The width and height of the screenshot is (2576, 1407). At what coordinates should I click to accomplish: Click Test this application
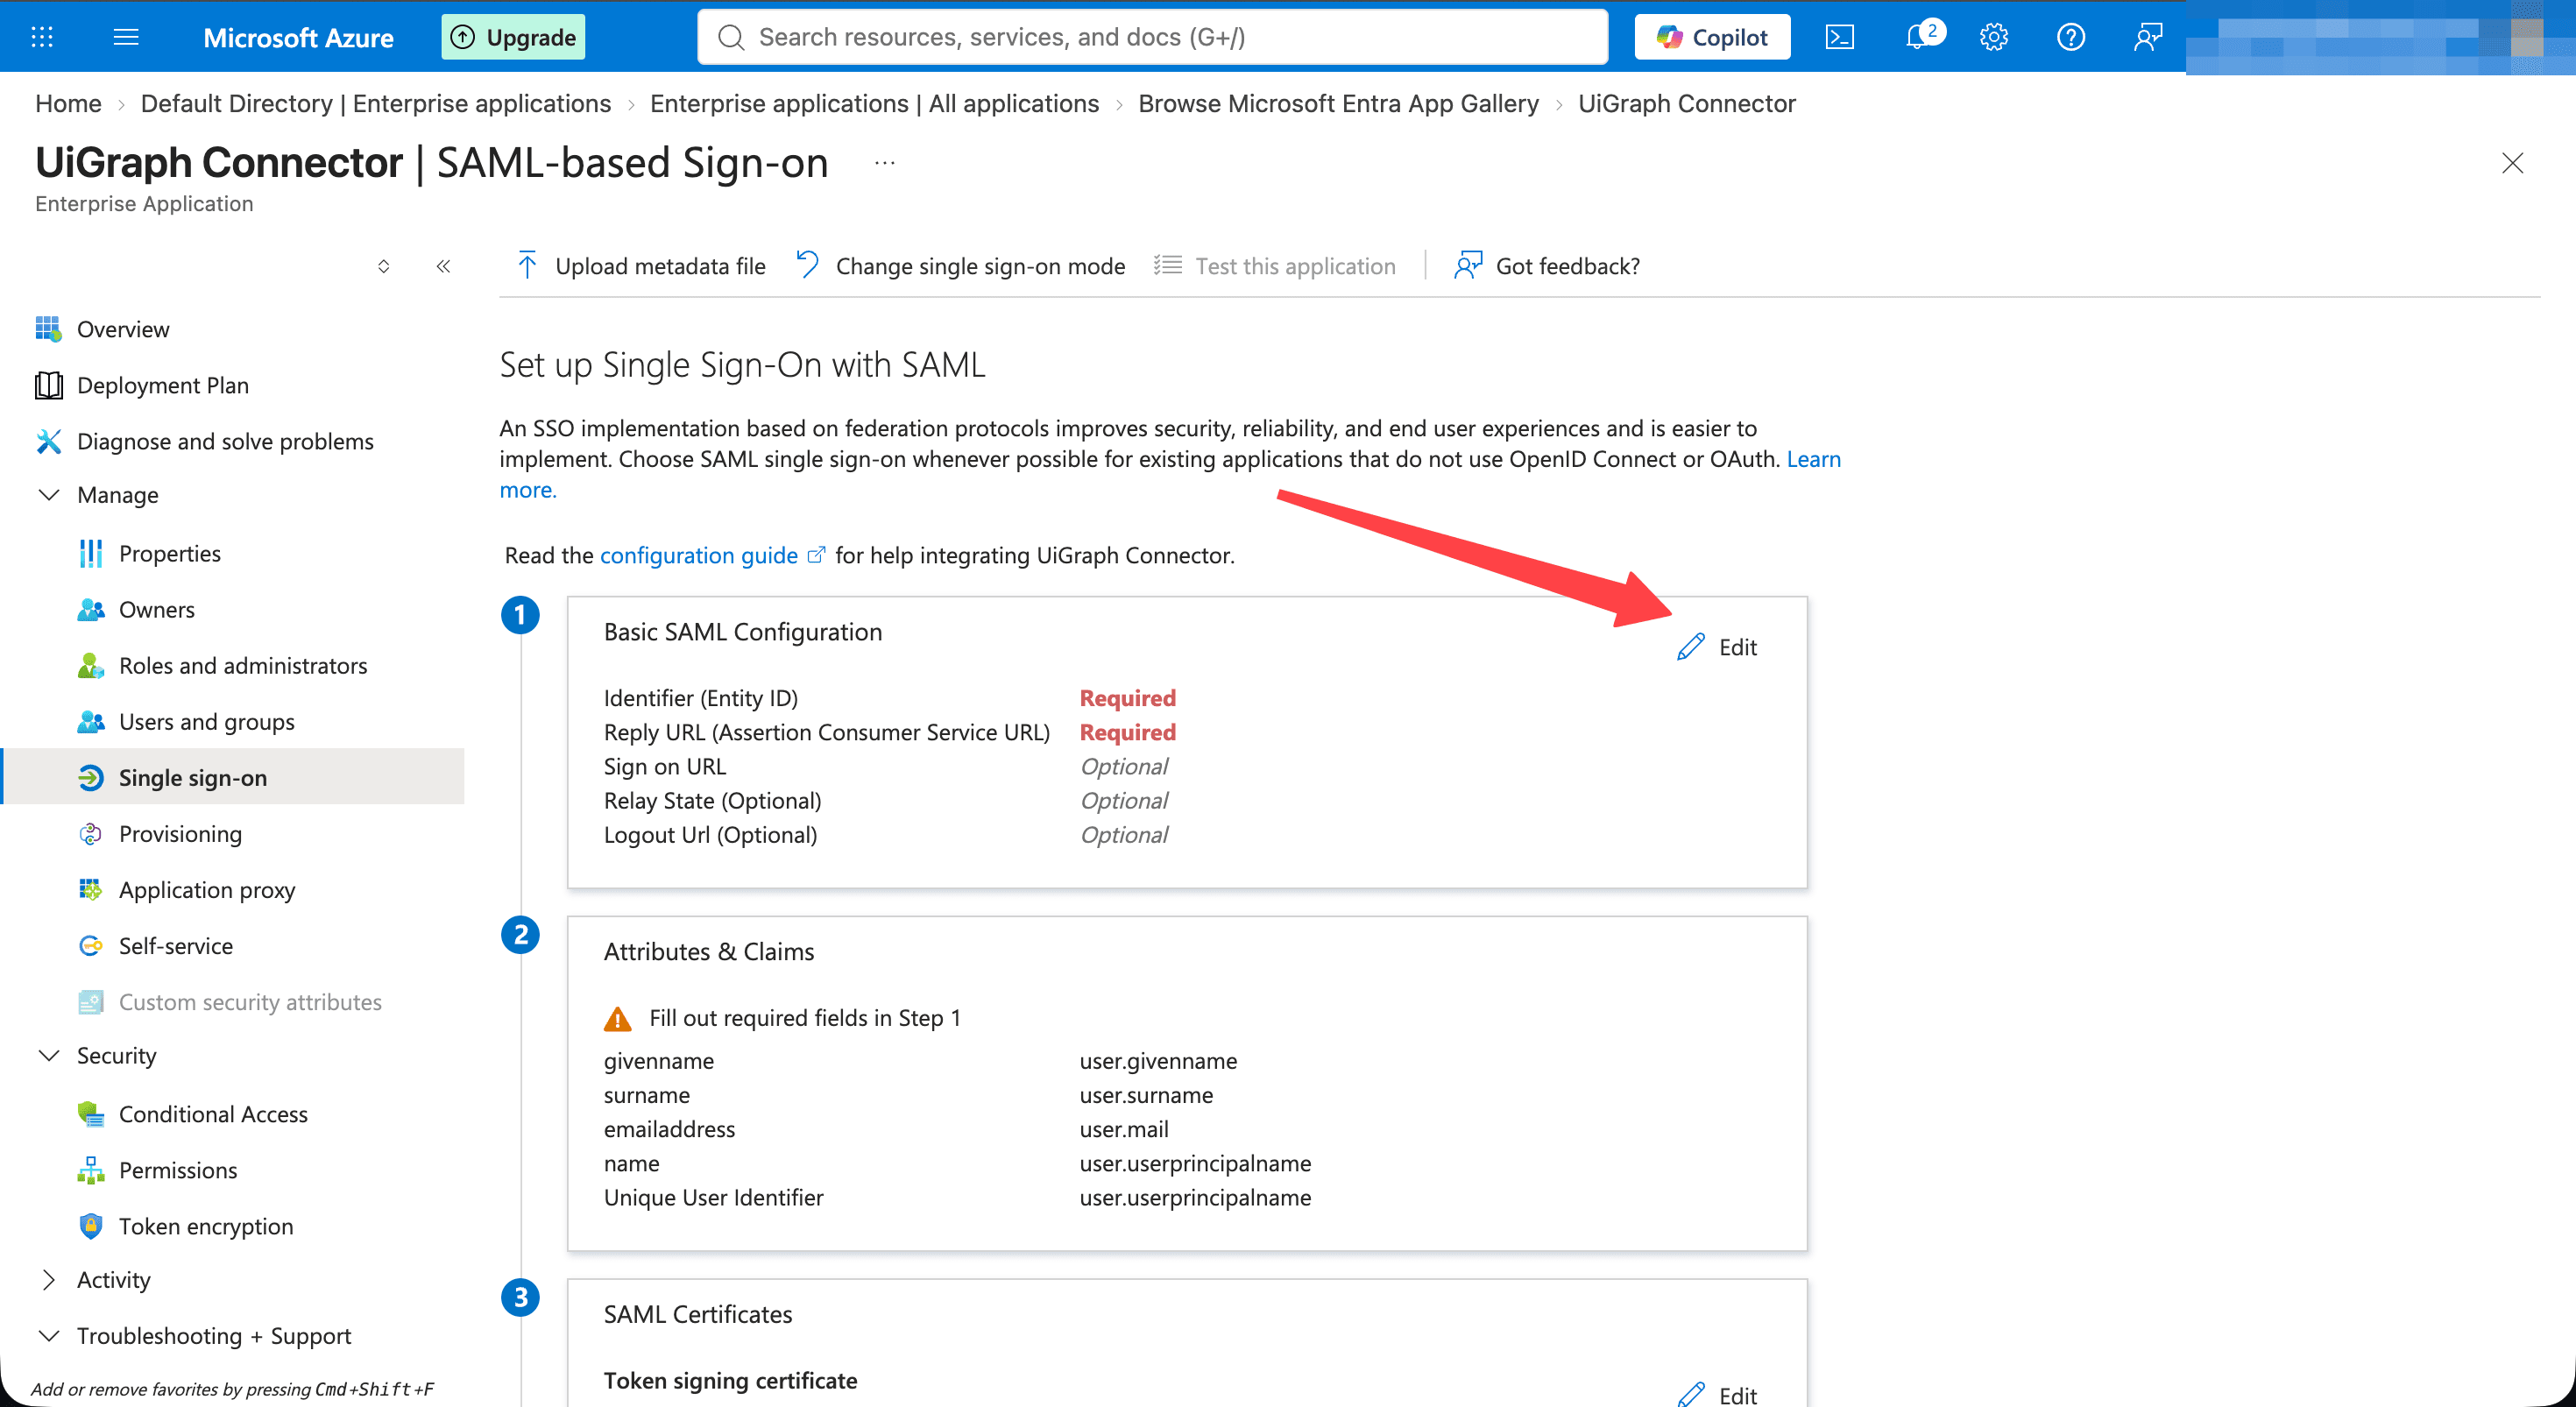coord(1274,266)
